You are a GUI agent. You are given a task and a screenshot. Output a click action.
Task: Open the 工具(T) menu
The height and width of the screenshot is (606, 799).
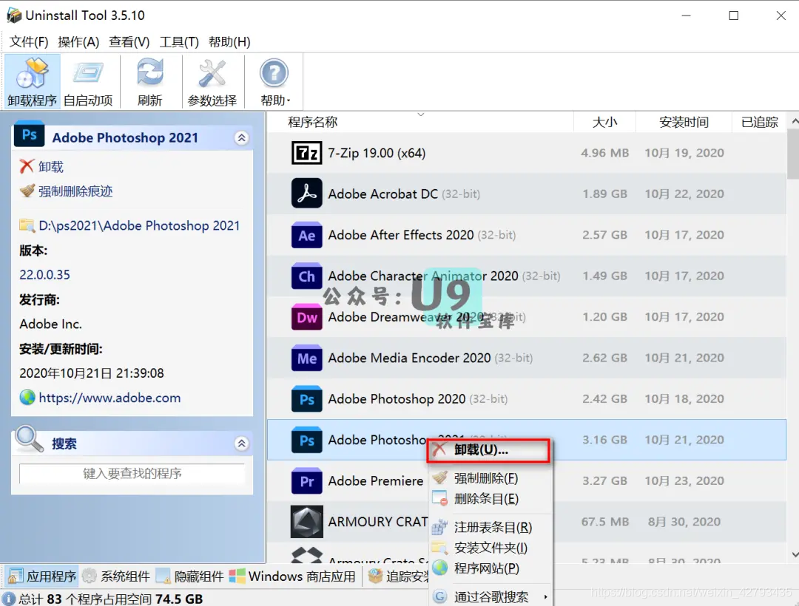point(179,41)
